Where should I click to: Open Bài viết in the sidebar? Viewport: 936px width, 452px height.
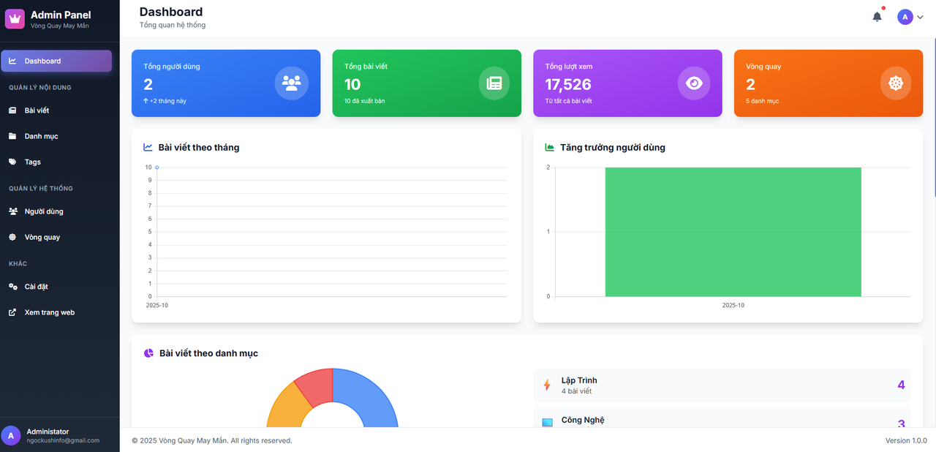pyautogui.click(x=56, y=110)
